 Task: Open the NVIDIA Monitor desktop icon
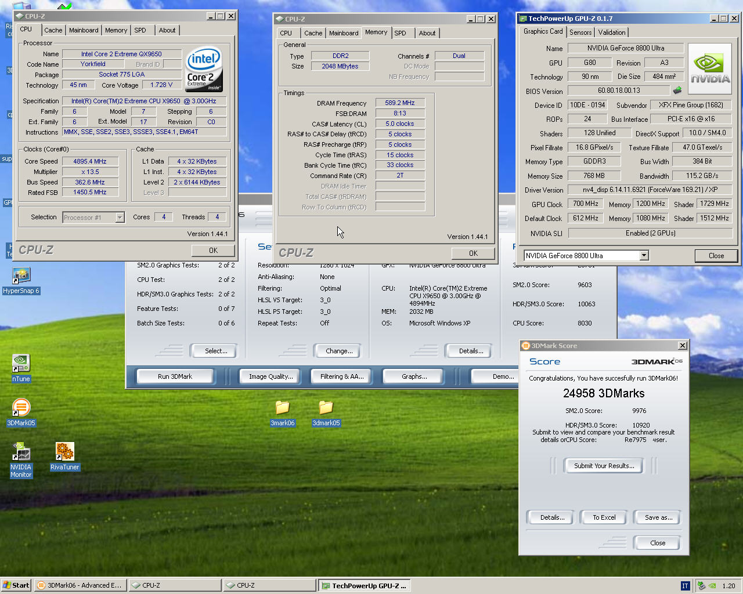pos(21,451)
